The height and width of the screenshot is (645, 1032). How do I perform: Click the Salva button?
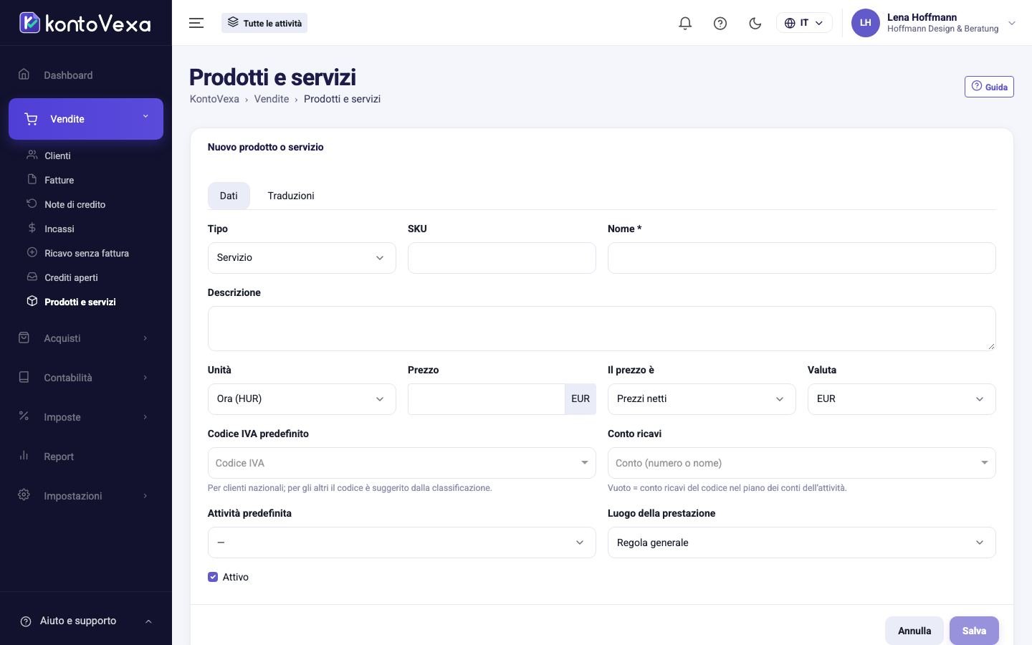tap(974, 631)
